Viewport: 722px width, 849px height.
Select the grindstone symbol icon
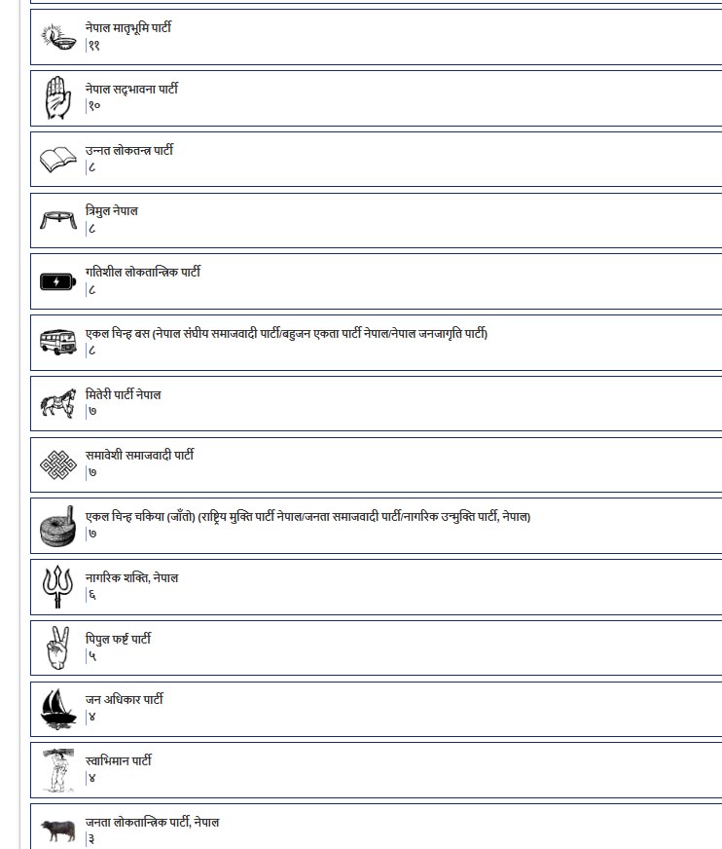click(57, 526)
